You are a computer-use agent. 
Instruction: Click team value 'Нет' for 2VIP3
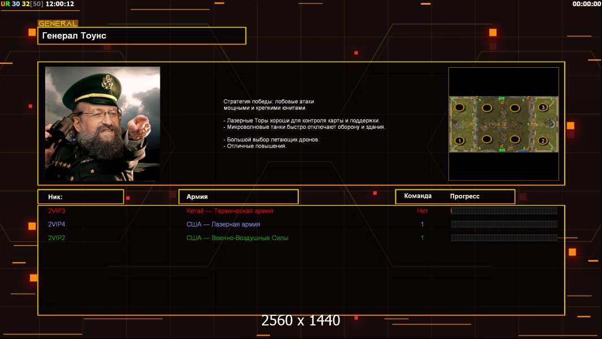point(422,211)
